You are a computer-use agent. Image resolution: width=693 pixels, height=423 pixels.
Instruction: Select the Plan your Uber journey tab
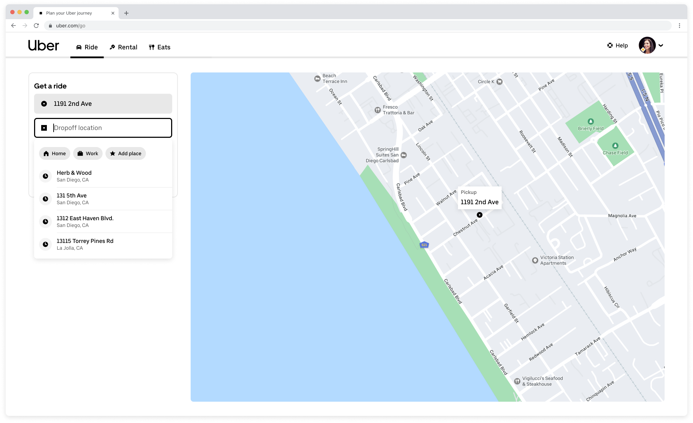[x=76, y=13]
